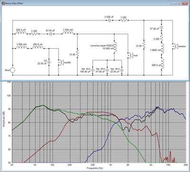Close the Benny Glass filter window
Viewport: 190px width, 172px height.
pyautogui.click(x=185, y=3)
